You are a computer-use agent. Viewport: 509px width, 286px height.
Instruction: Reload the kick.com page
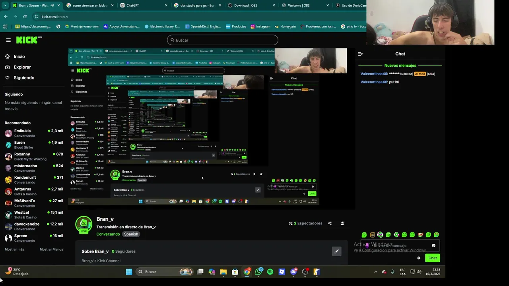click(x=25, y=17)
